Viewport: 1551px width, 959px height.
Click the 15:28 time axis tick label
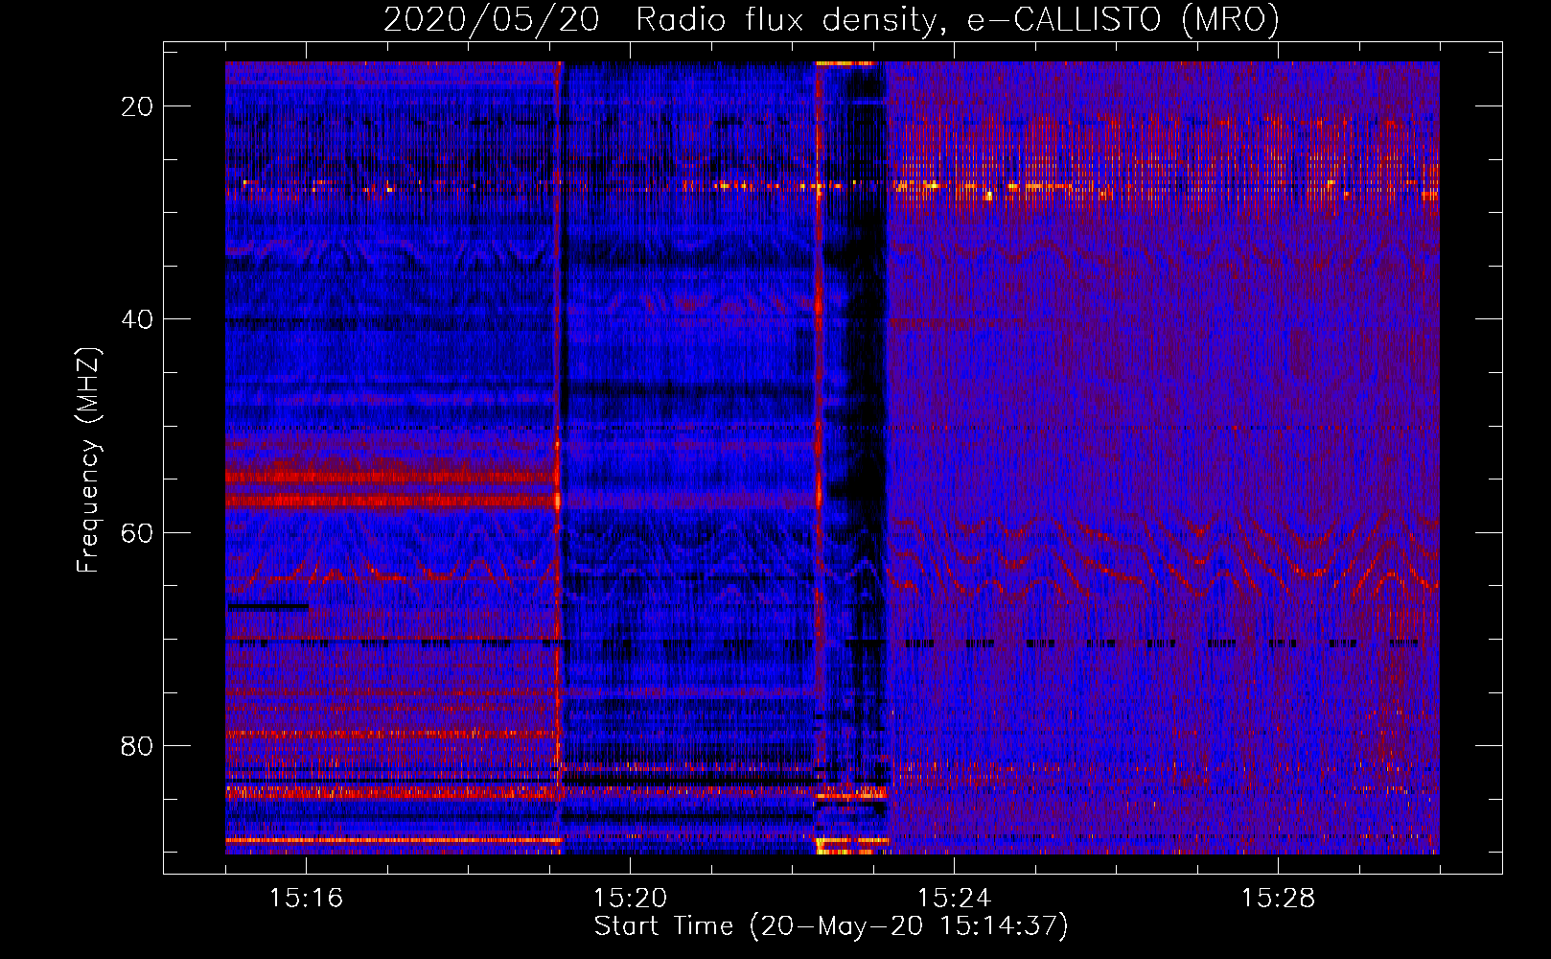[1278, 898]
